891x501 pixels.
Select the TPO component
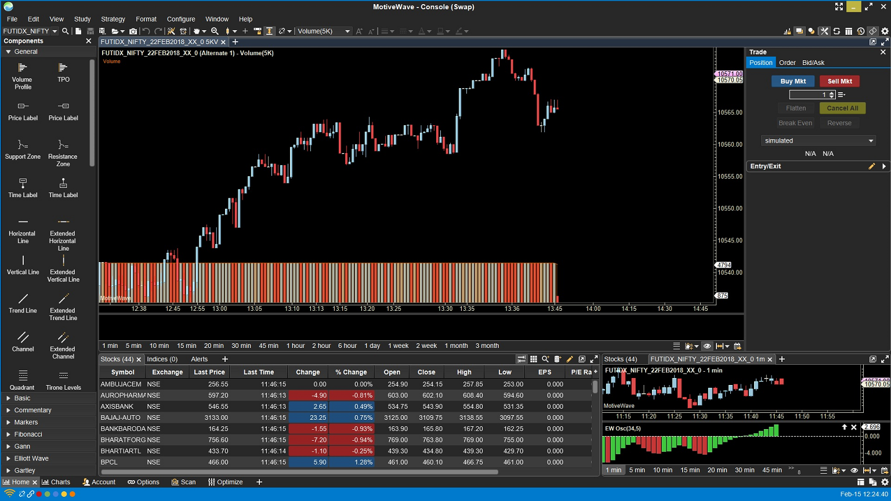coord(63,73)
